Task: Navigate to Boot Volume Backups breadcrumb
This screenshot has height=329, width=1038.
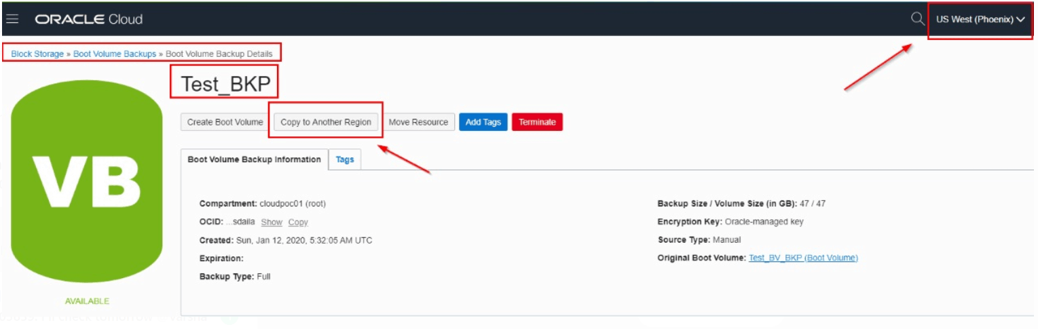Action: (x=115, y=54)
